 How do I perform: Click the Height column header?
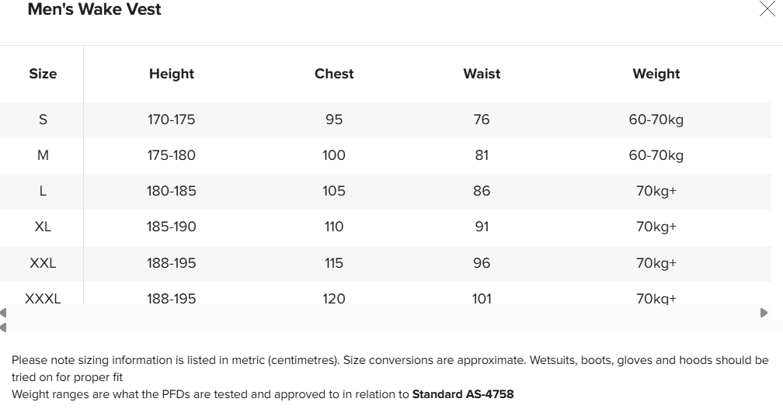172,74
